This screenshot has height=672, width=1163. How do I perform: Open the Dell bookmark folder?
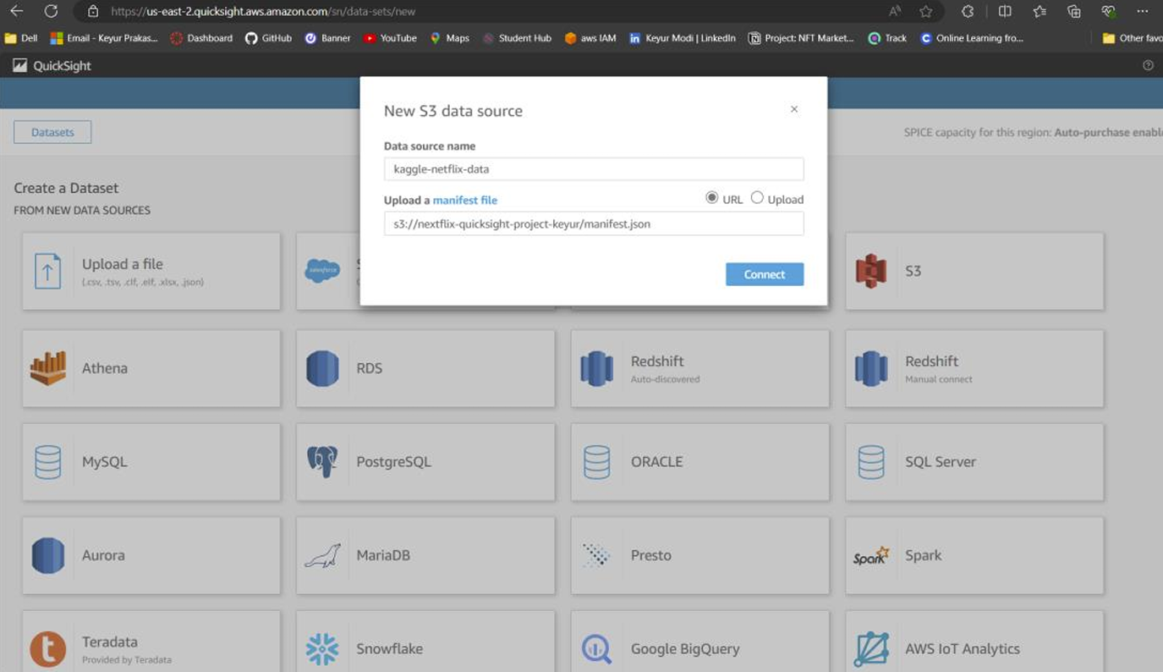click(21, 38)
